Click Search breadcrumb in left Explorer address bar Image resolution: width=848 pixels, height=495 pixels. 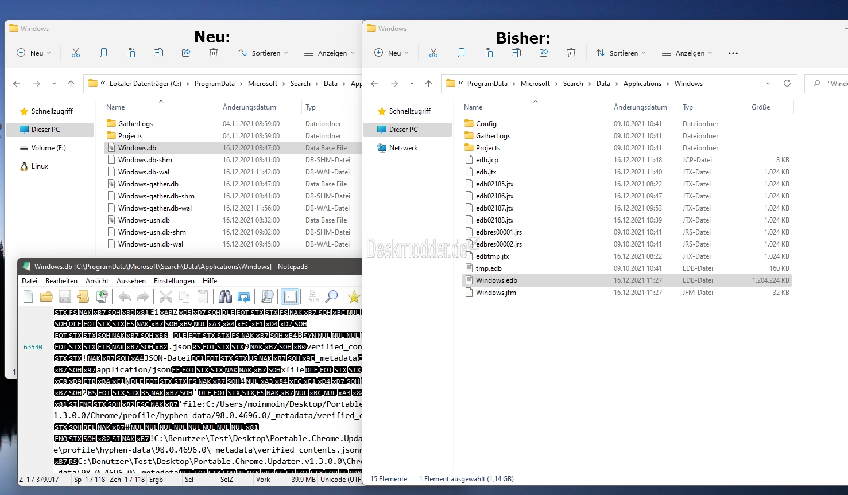[300, 84]
